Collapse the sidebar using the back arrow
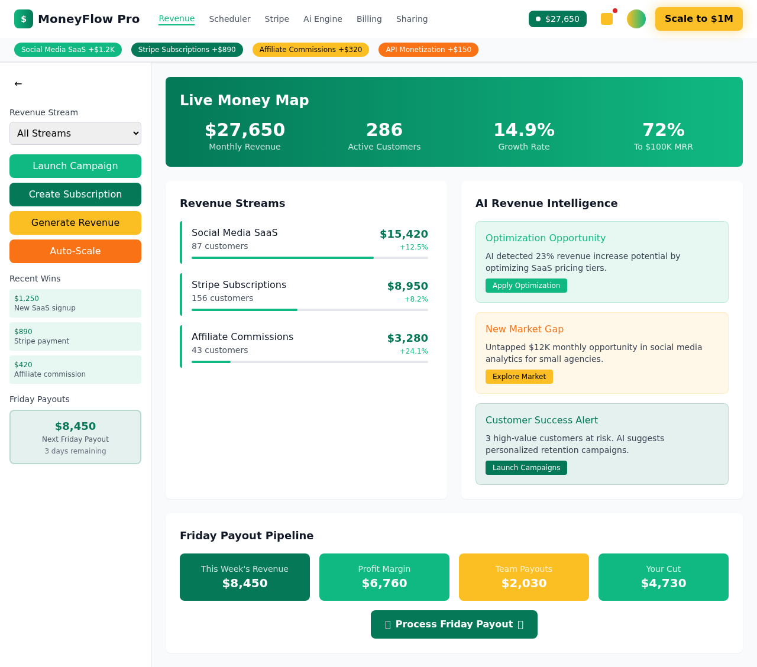The image size is (757, 667). (x=18, y=83)
